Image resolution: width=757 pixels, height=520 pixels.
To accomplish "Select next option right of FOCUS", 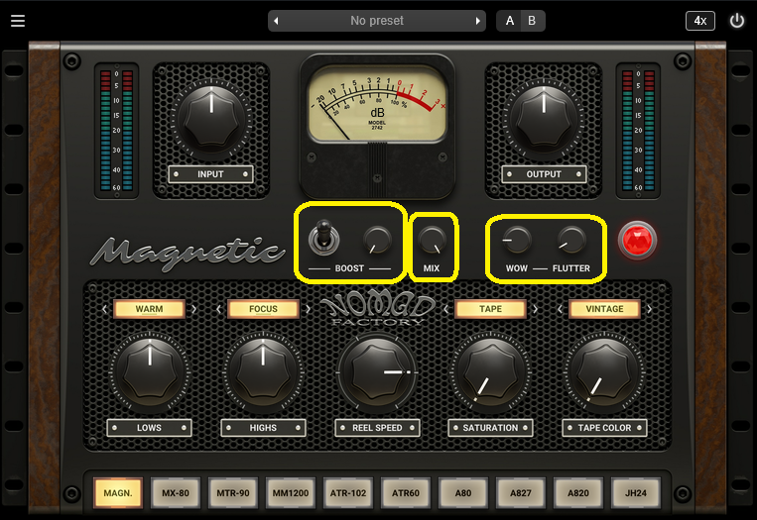I will [308, 309].
